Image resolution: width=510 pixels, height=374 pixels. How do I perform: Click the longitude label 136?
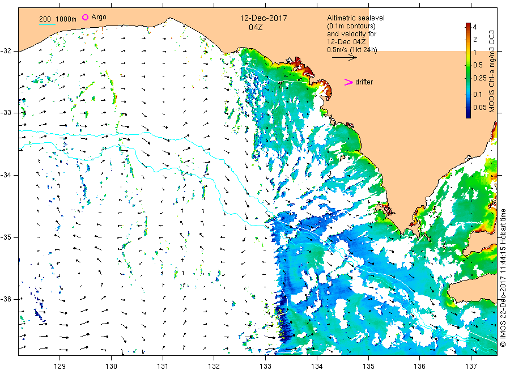point(419,366)
